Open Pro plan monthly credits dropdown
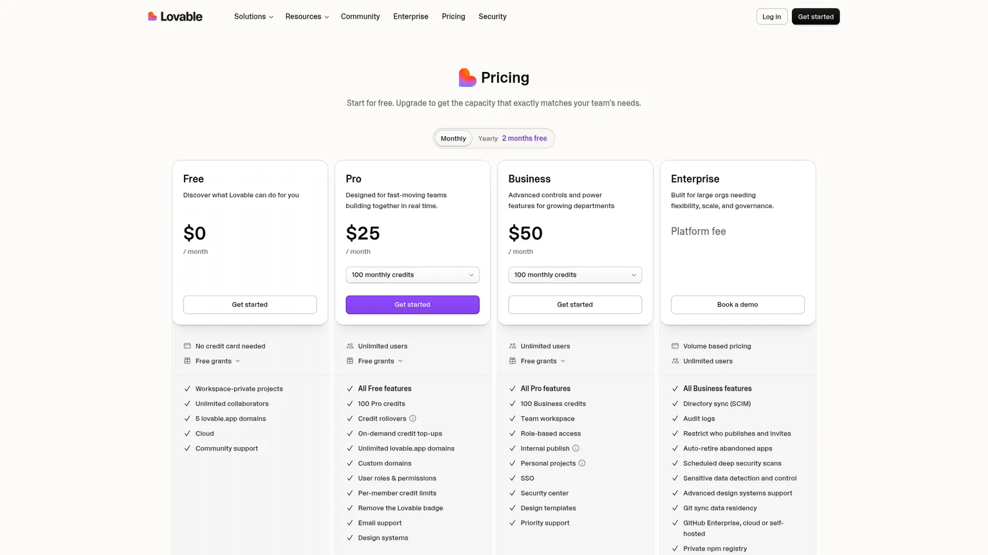Viewport: 988px width, 555px height. point(412,275)
